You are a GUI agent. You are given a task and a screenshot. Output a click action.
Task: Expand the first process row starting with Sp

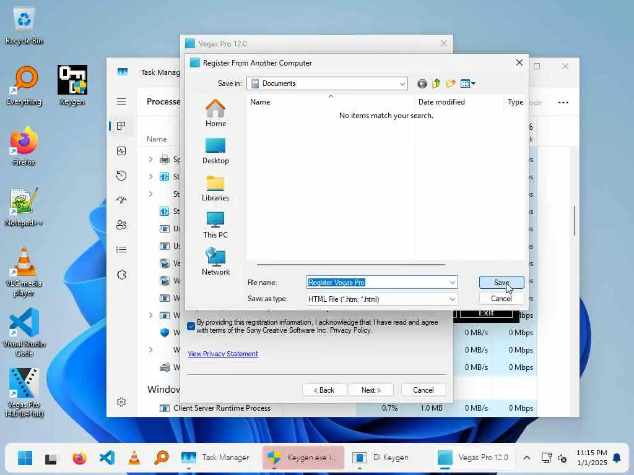[x=150, y=160]
